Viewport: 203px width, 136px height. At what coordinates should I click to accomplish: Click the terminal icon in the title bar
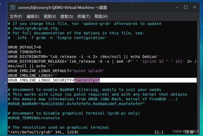(13, 7)
